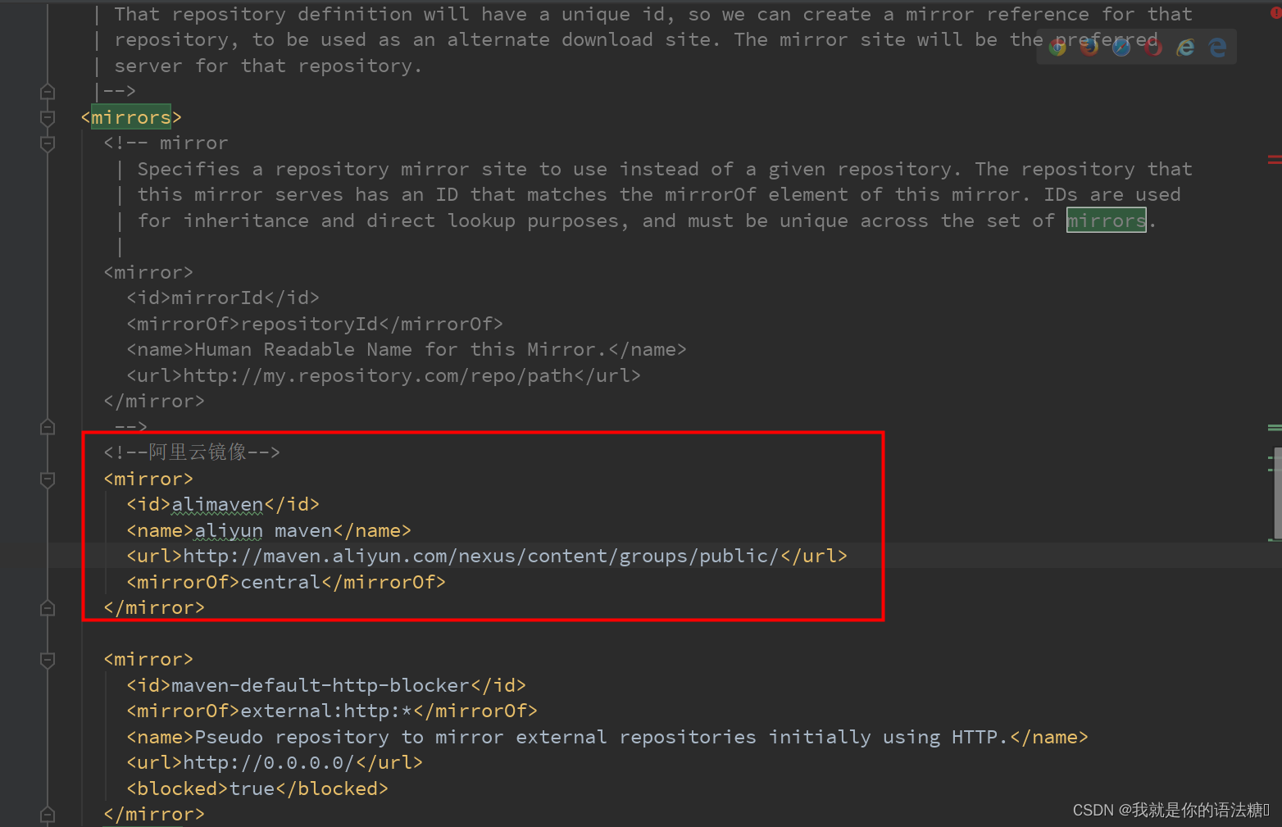Click the '<!--阿里云镜像-->' comment

192,452
